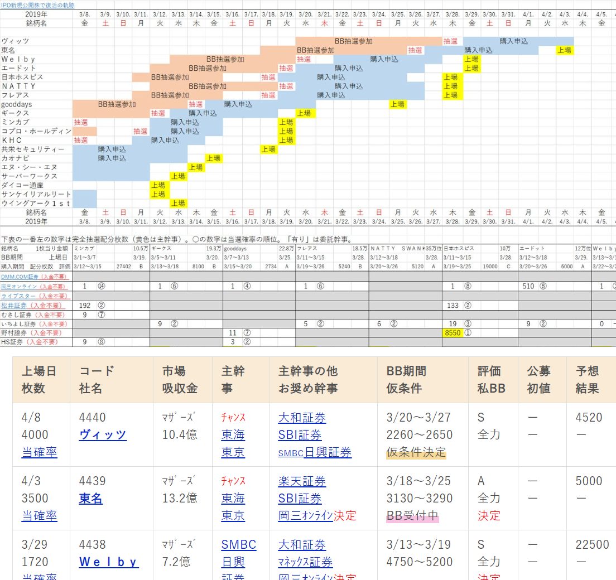Click the SMBC日興証券 link in ヴィッツ row
This screenshot has width=616, height=580.
click(315, 453)
